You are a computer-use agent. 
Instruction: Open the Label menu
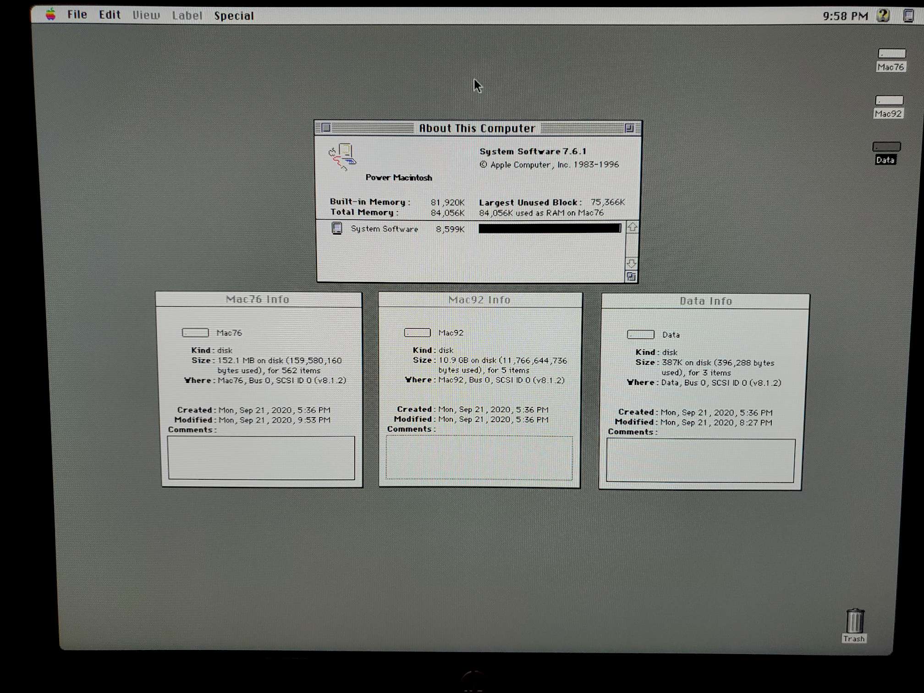tap(187, 16)
